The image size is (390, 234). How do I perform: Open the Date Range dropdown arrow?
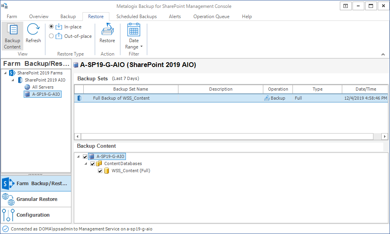coord(142,46)
